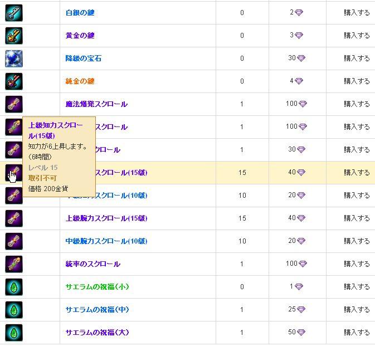Open the サエラムの祝福(大) item link
This screenshot has width=375, height=346.
97,333
